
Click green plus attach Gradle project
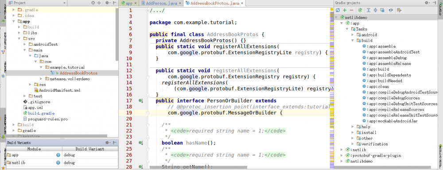point(345,10)
